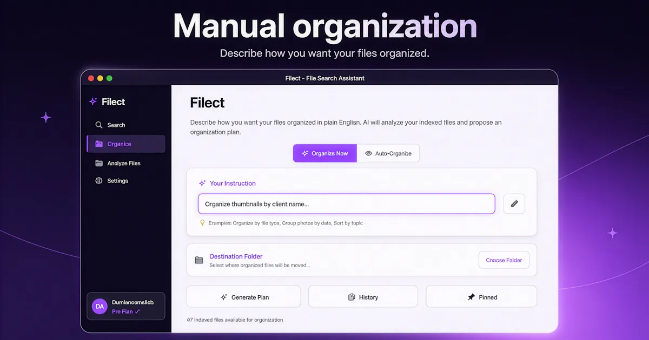Open the History button

click(363, 297)
